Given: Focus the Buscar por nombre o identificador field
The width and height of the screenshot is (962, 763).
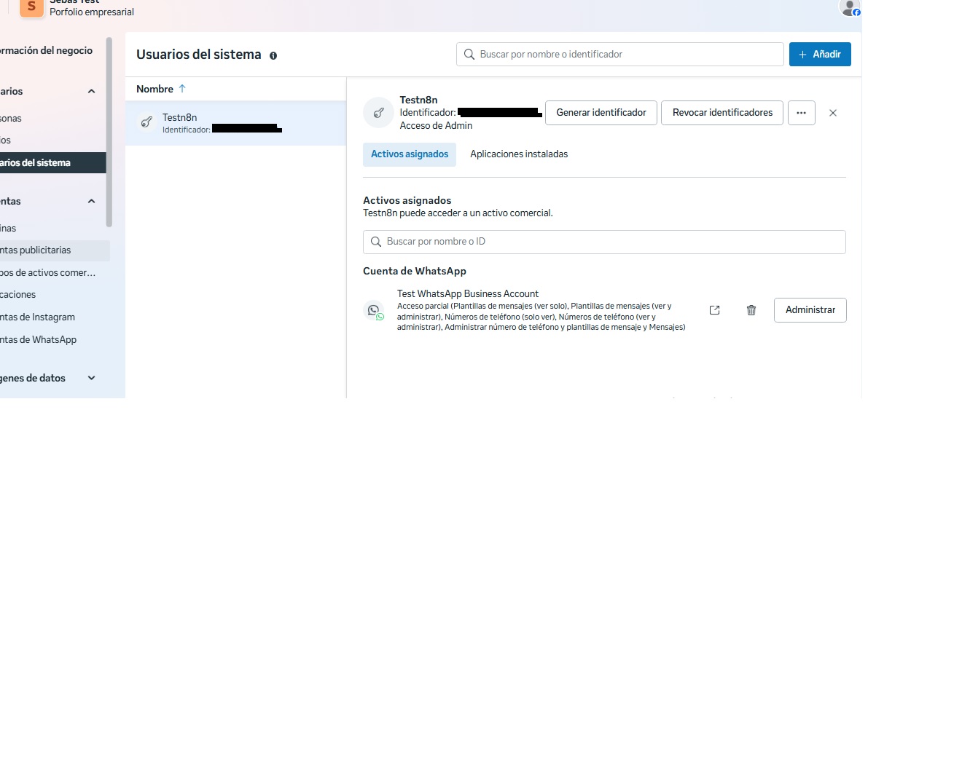Looking at the screenshot, I should [620, 55].
